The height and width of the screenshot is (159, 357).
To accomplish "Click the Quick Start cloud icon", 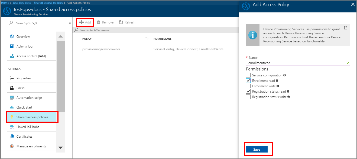I will [x=12, y=107].
